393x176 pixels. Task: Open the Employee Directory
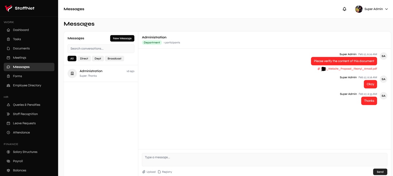[27, 85]
